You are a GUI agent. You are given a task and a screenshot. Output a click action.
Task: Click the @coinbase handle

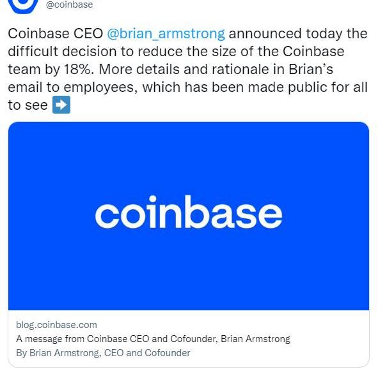click(x=70, y=4)
